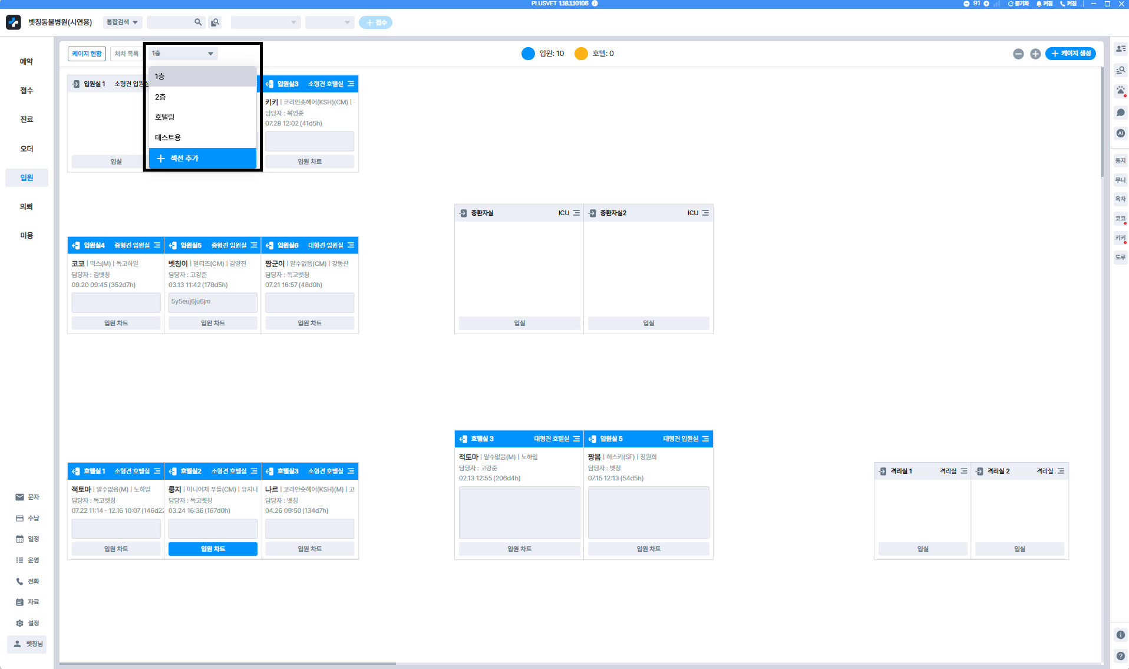This screenshot has width=1129, height=669.
Task: Collapse the 1층 floor dropdown
Action: pyautogui.click(x=182, y=54)
